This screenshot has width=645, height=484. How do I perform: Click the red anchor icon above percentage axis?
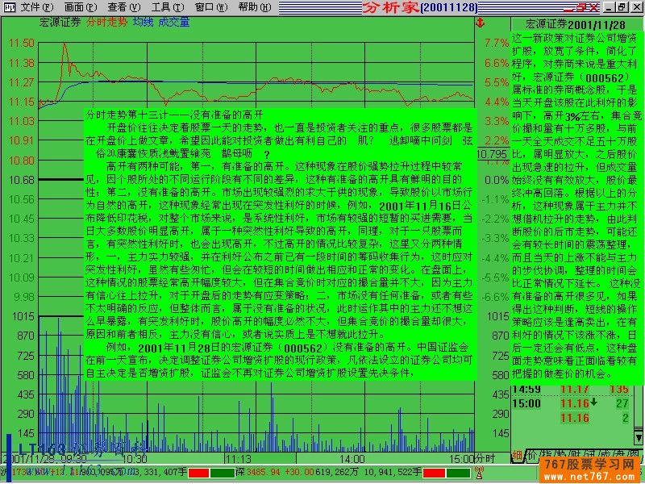pyautogui.click(x=480, y=23)
